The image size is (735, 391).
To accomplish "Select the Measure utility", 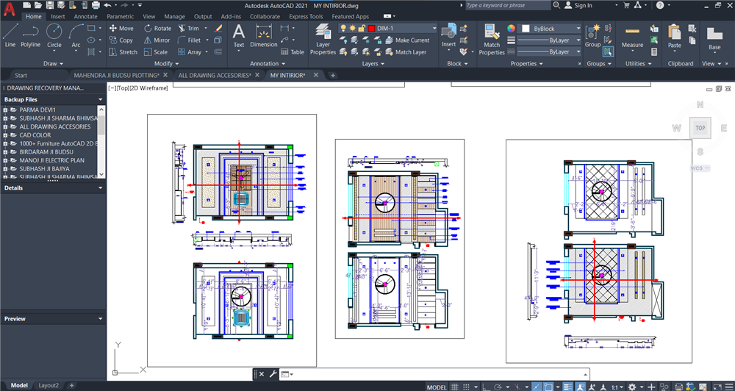I will (632, 35).
